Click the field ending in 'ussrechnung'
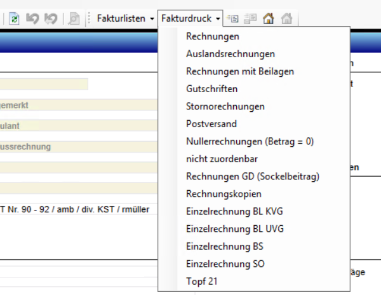The width and height of the screenshot is (381, 295). tap(79, 147)
